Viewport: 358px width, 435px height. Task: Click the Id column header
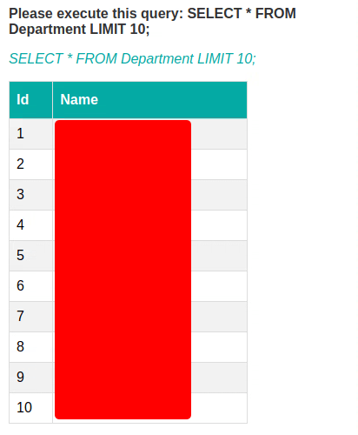(x=30, y=100)
